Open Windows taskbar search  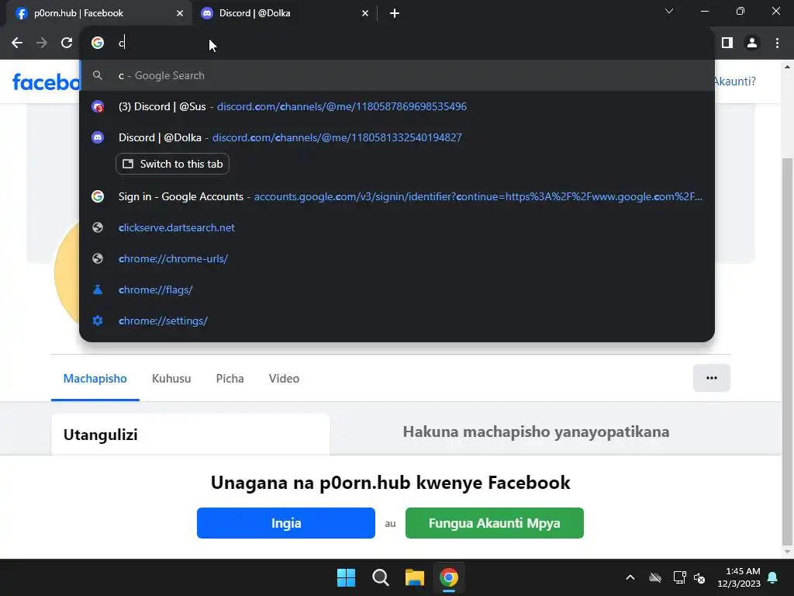(380, 577)
